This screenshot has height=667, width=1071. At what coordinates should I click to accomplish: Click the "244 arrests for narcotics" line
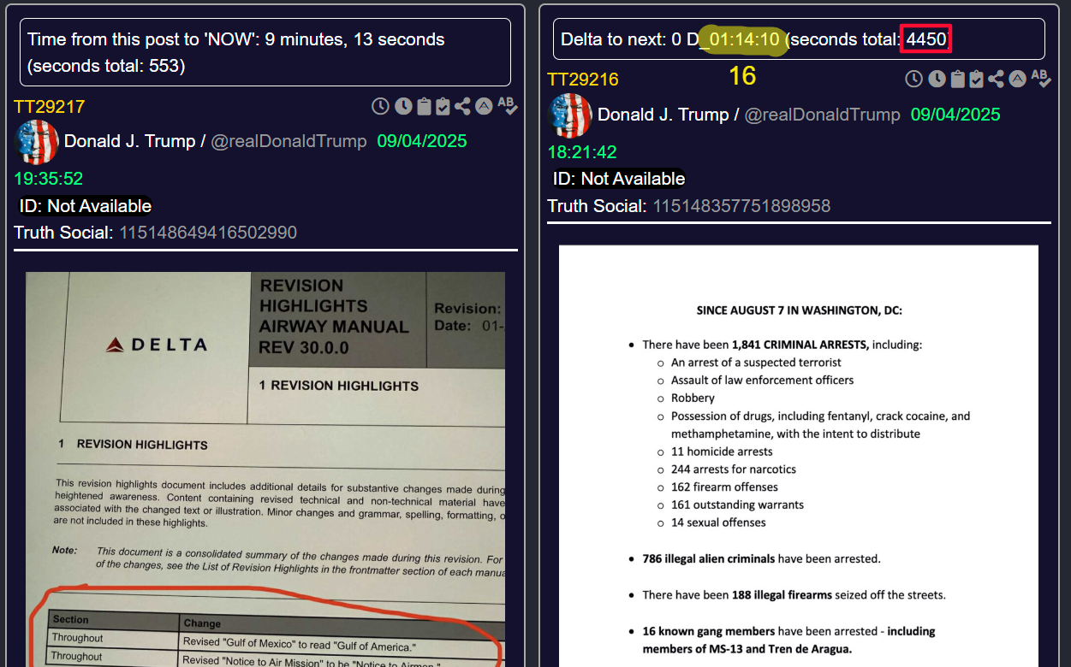[734, 469]
